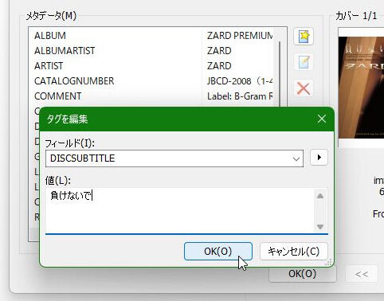Confirm tag edit with OK(O) button
This screenshot has width=384, height=301.
tap(218, 251)
